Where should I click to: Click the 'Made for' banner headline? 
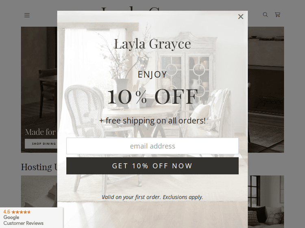coord(40,132)
